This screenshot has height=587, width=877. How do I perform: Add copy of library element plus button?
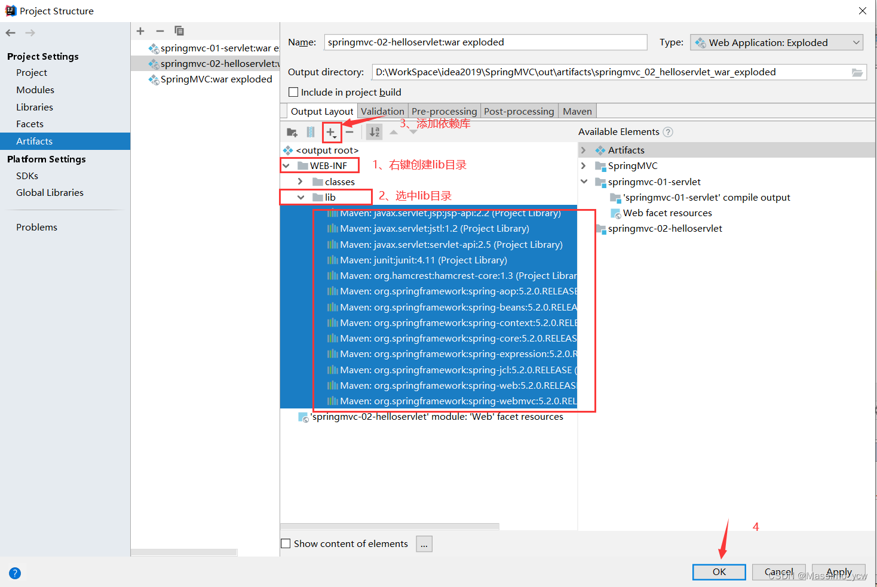332,133
